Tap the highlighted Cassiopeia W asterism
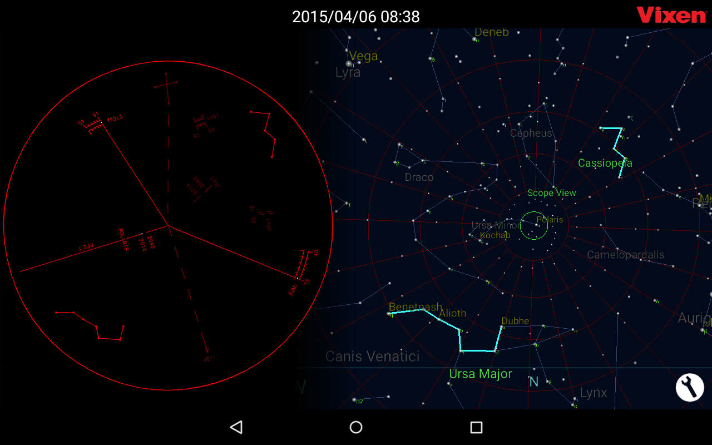This screenshot has height=445, width=712. tap(612, 152)
